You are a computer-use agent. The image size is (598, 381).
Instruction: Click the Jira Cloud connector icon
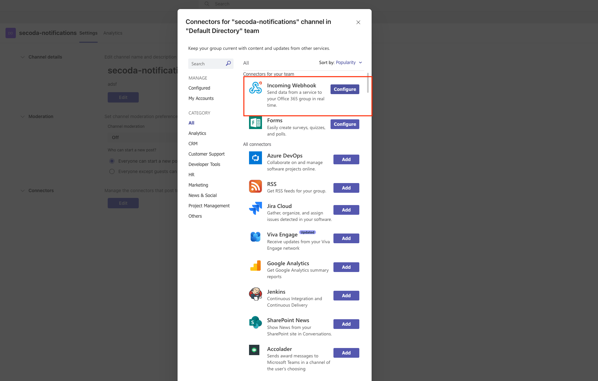255,208
